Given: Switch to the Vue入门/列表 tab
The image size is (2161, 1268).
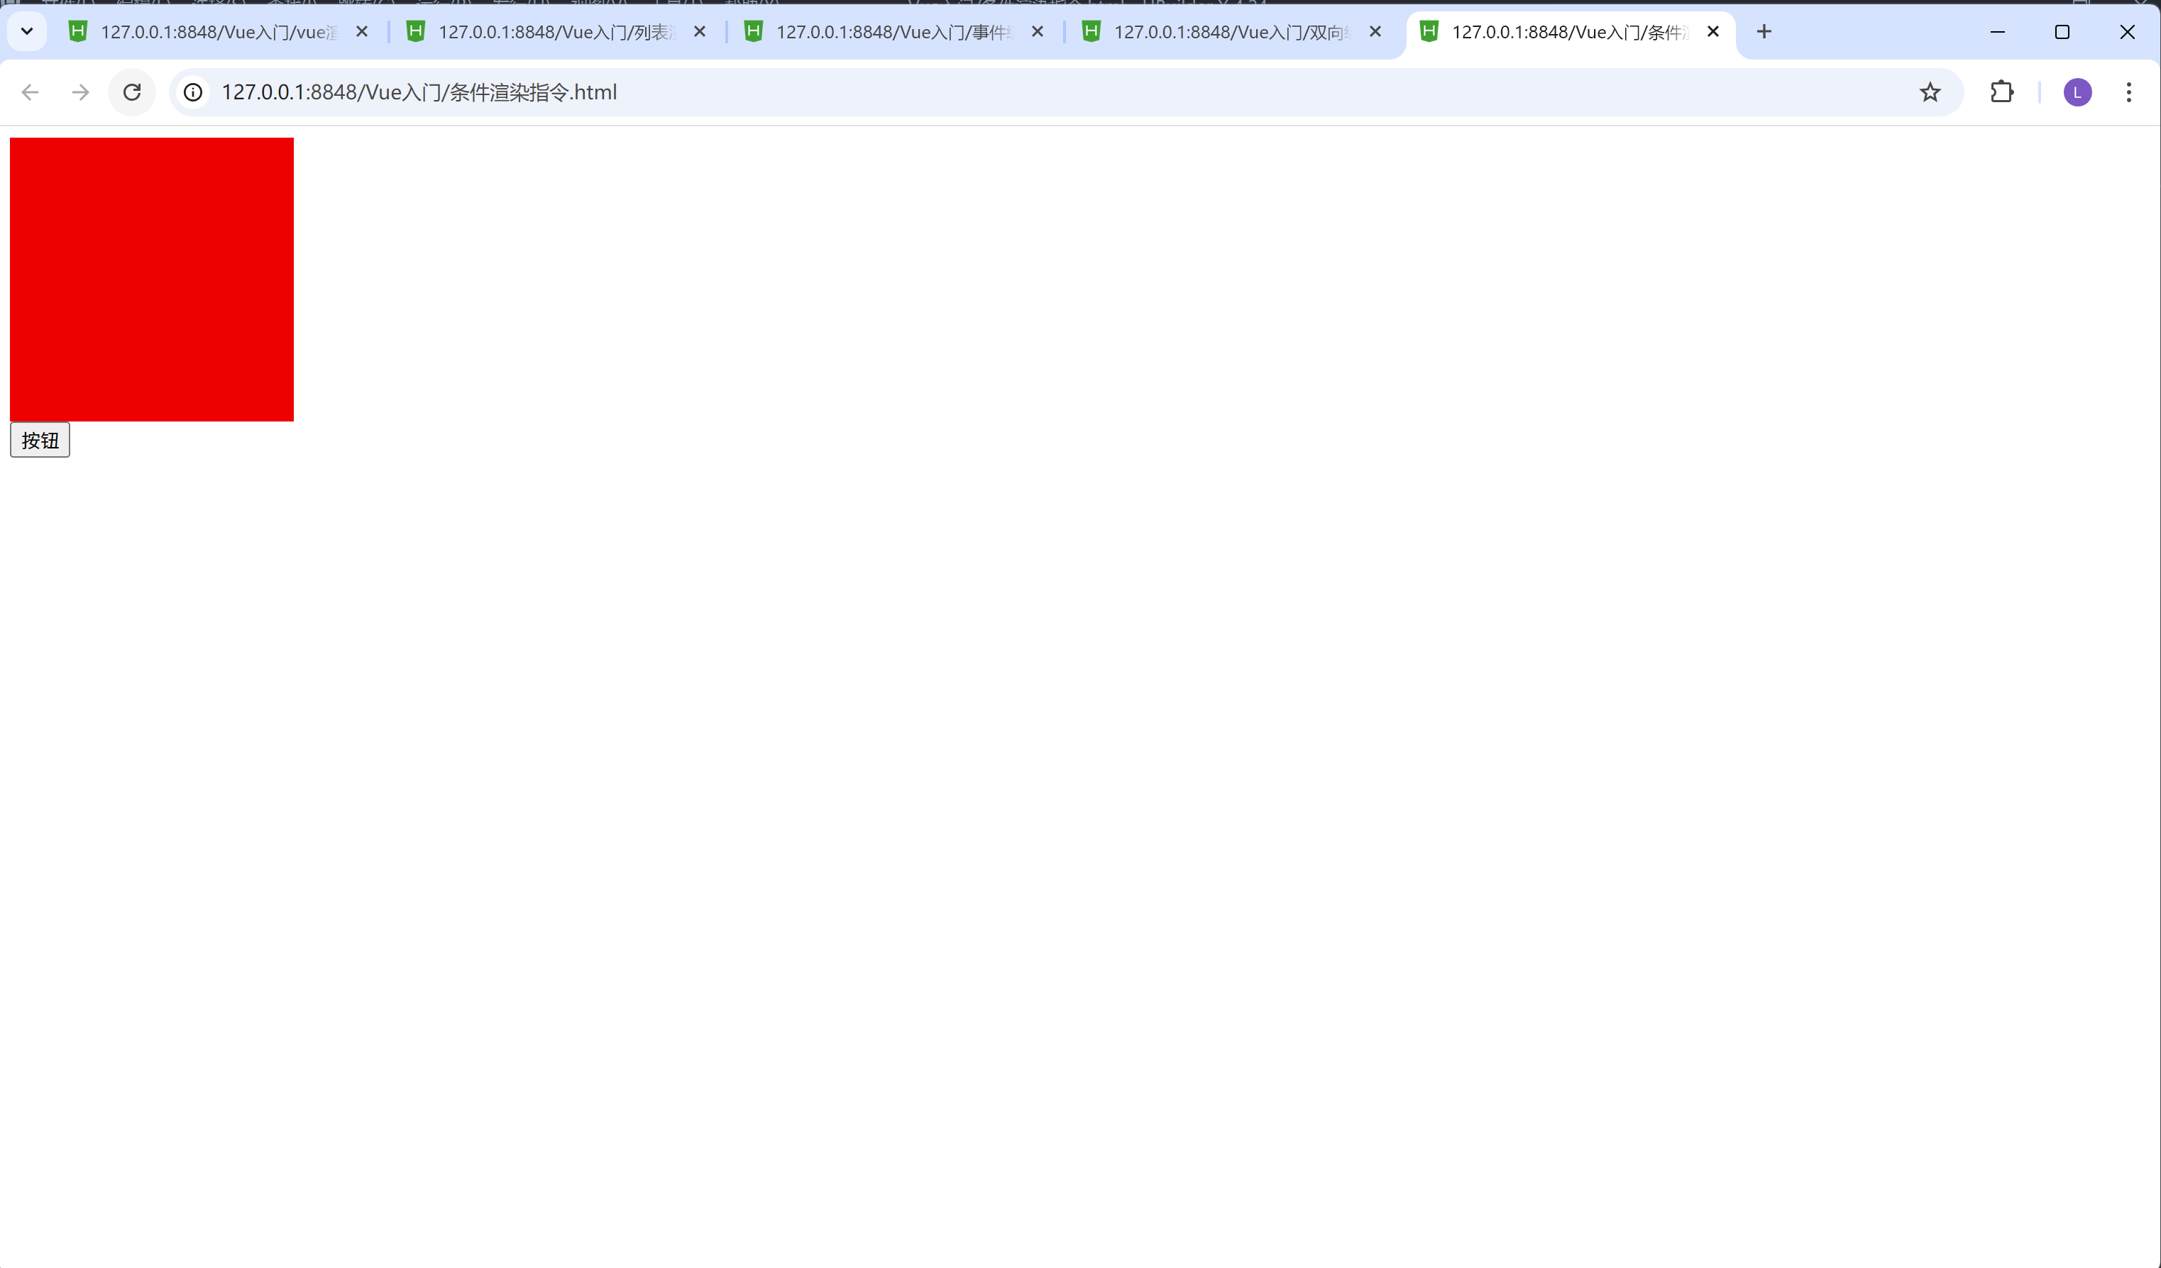Looking at the screenshot, I should [x=556, y=32].
